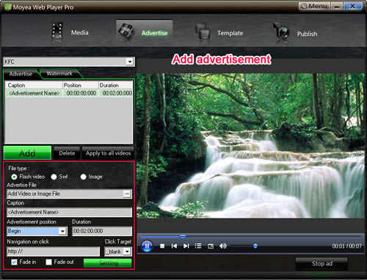
Task: Click the 00:01 / 00:07 time display
Action: [346, 246]
